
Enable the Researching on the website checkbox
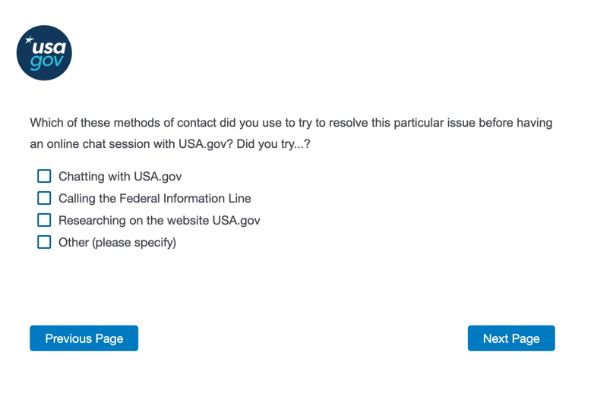(44, 220)
